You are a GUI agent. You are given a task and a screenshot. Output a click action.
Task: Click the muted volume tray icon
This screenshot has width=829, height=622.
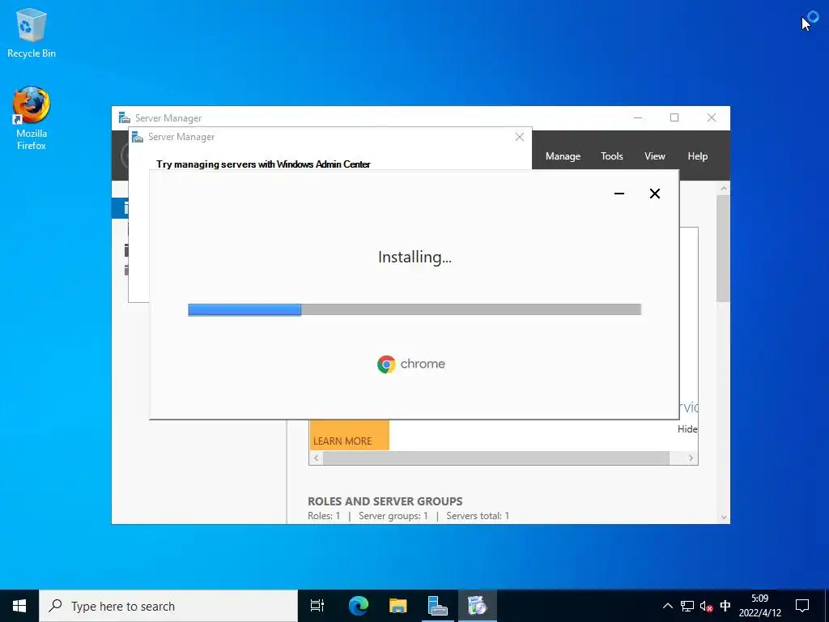pos(706,606)
